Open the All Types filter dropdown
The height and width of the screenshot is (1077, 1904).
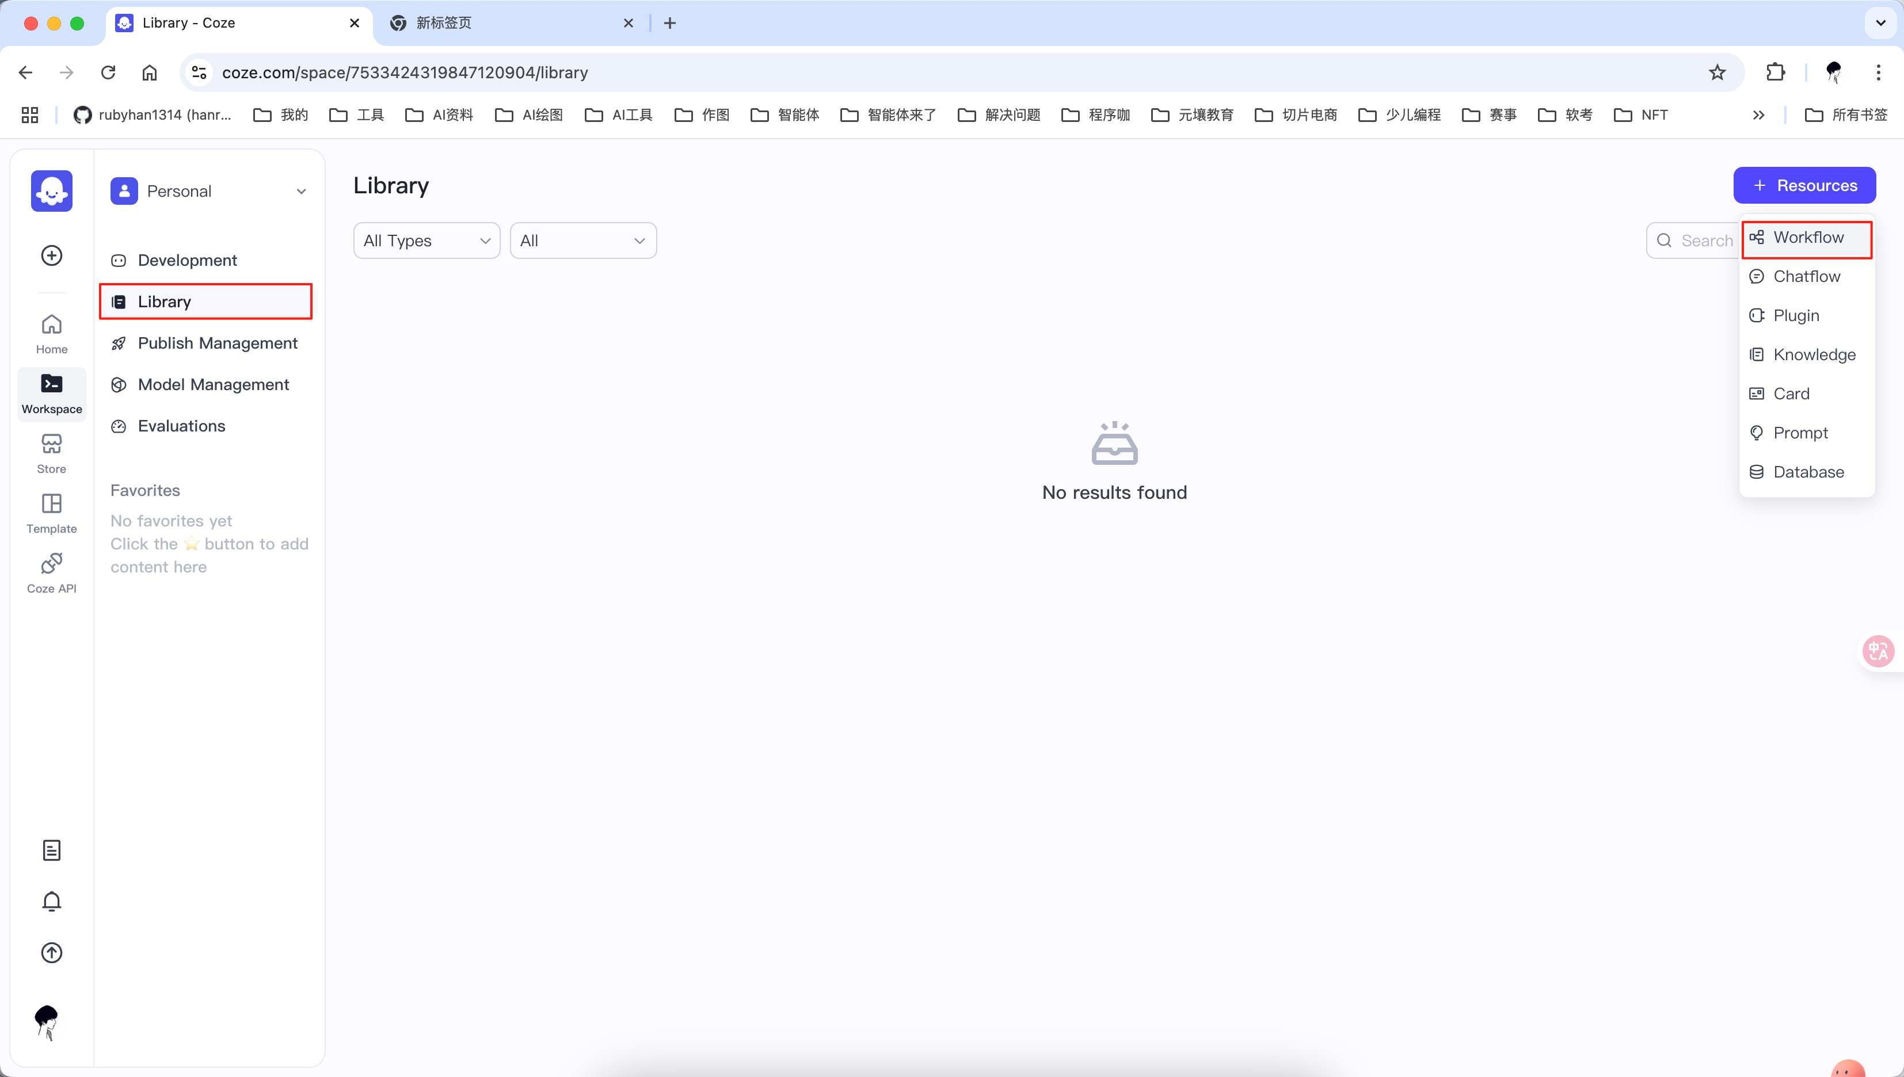[427, 240]
